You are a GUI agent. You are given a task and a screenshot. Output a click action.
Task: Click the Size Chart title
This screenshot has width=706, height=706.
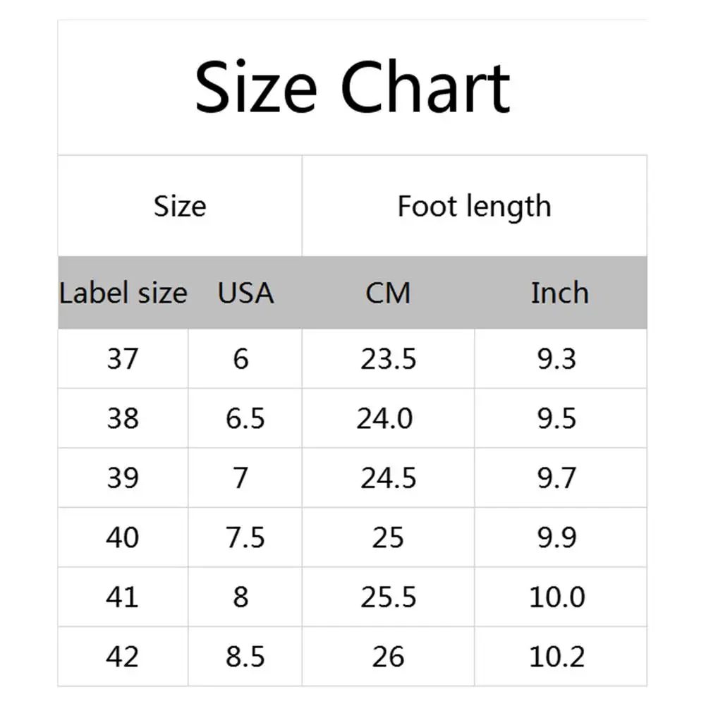(352, 87)
